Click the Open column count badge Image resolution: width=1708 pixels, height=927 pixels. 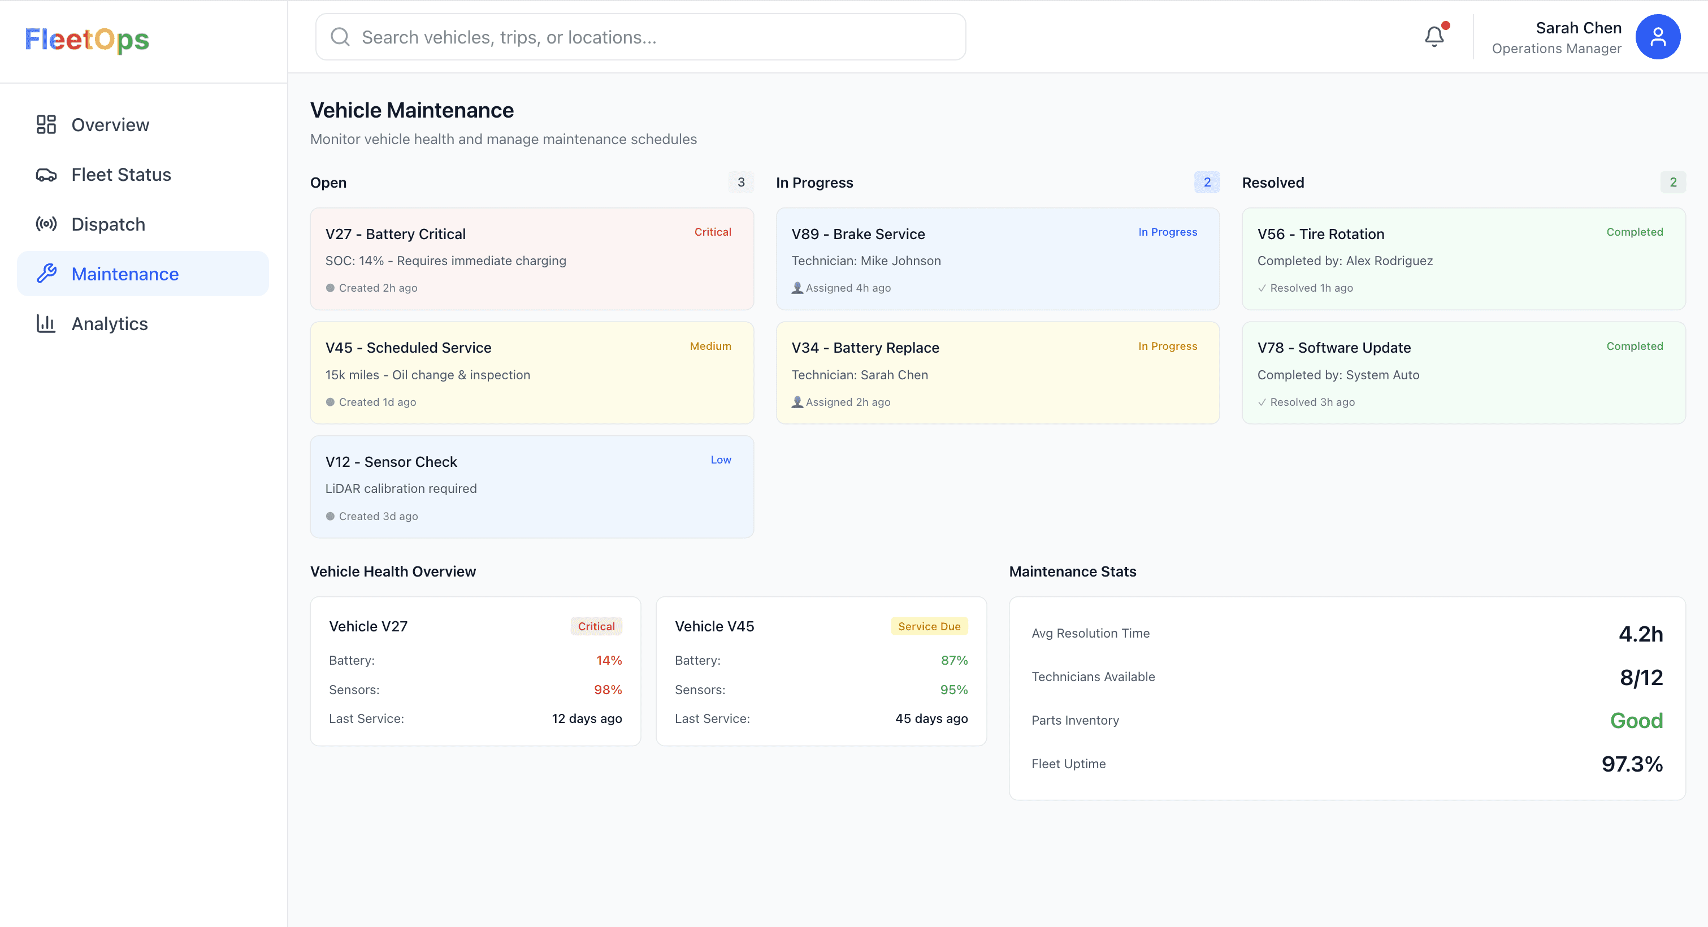(740, 183)
